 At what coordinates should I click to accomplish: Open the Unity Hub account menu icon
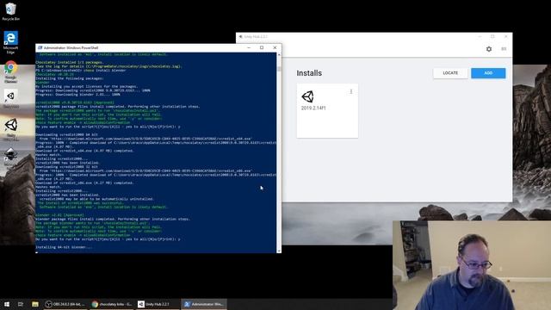coord(504,49)
